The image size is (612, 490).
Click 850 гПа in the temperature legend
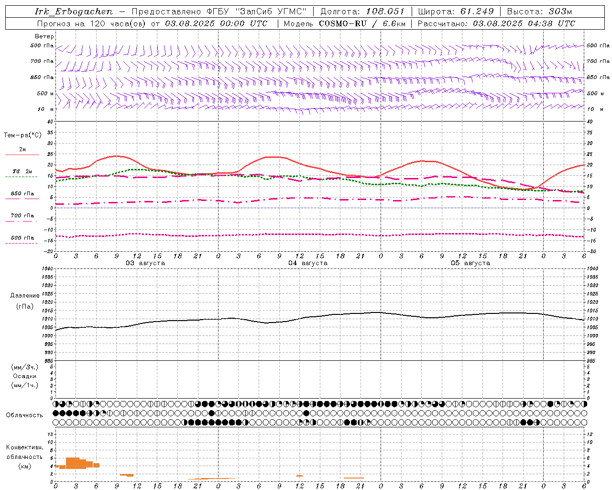(22, 193)
